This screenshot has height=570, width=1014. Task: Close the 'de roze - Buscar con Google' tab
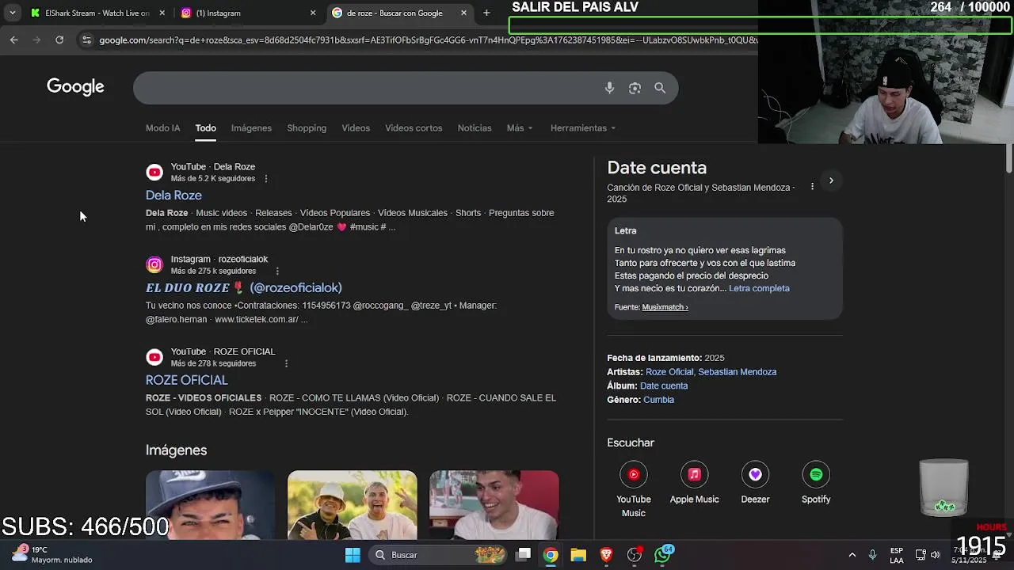[463, 13]
